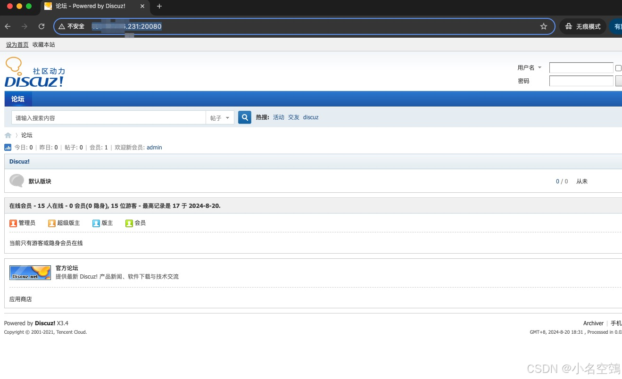Click the 从未 last post text

(582, 181)
